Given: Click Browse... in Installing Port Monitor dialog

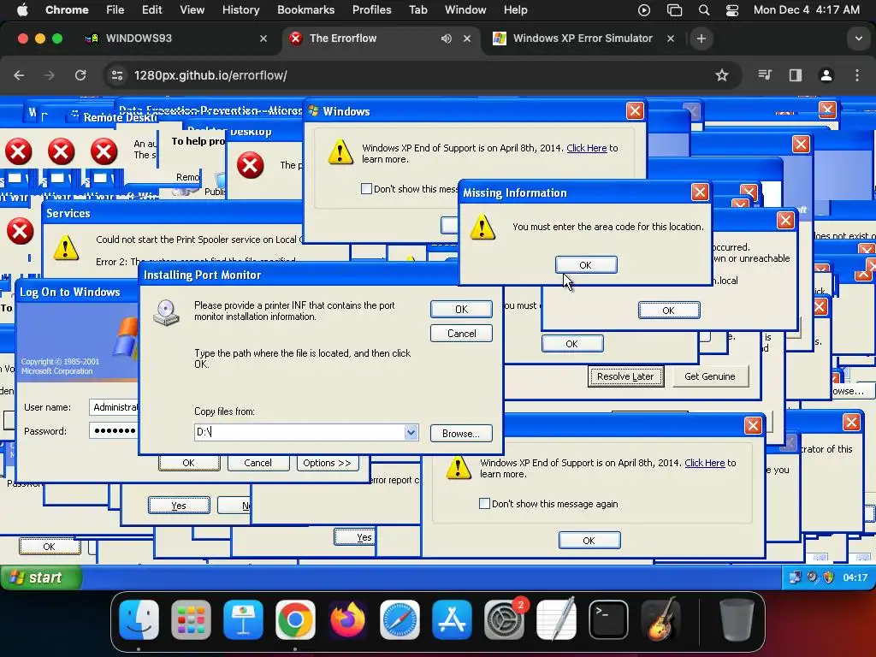Looking at the screenshot, I should 461,434.
